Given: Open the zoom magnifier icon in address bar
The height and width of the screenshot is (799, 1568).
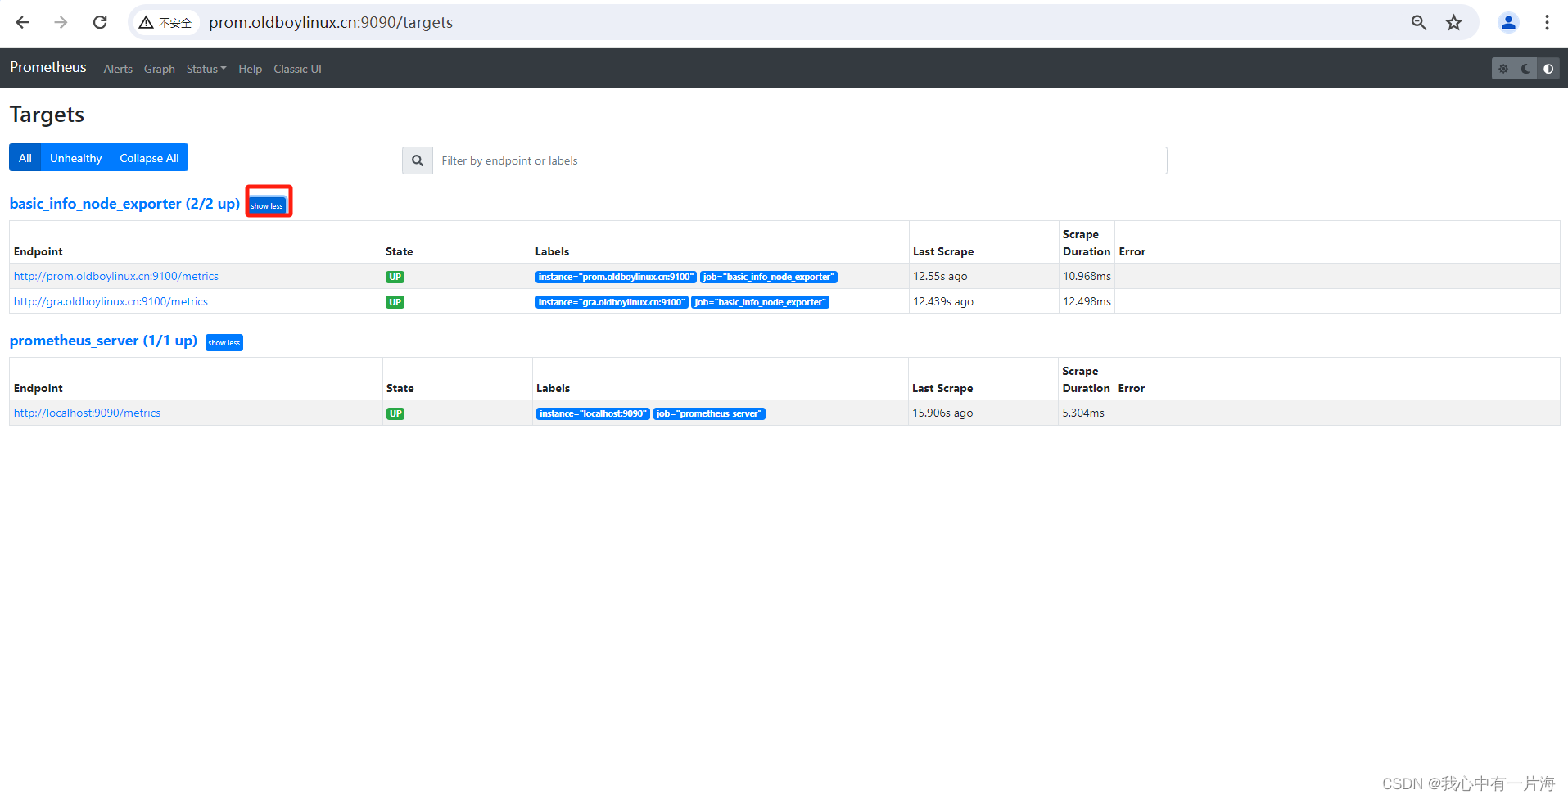Looking at the screenshot, I should (1419, 23).
